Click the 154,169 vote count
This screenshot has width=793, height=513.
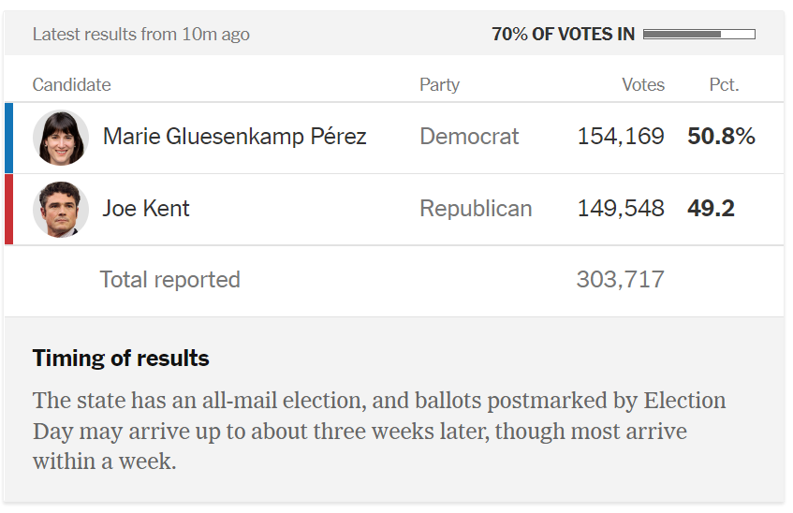tap(621, 137)
